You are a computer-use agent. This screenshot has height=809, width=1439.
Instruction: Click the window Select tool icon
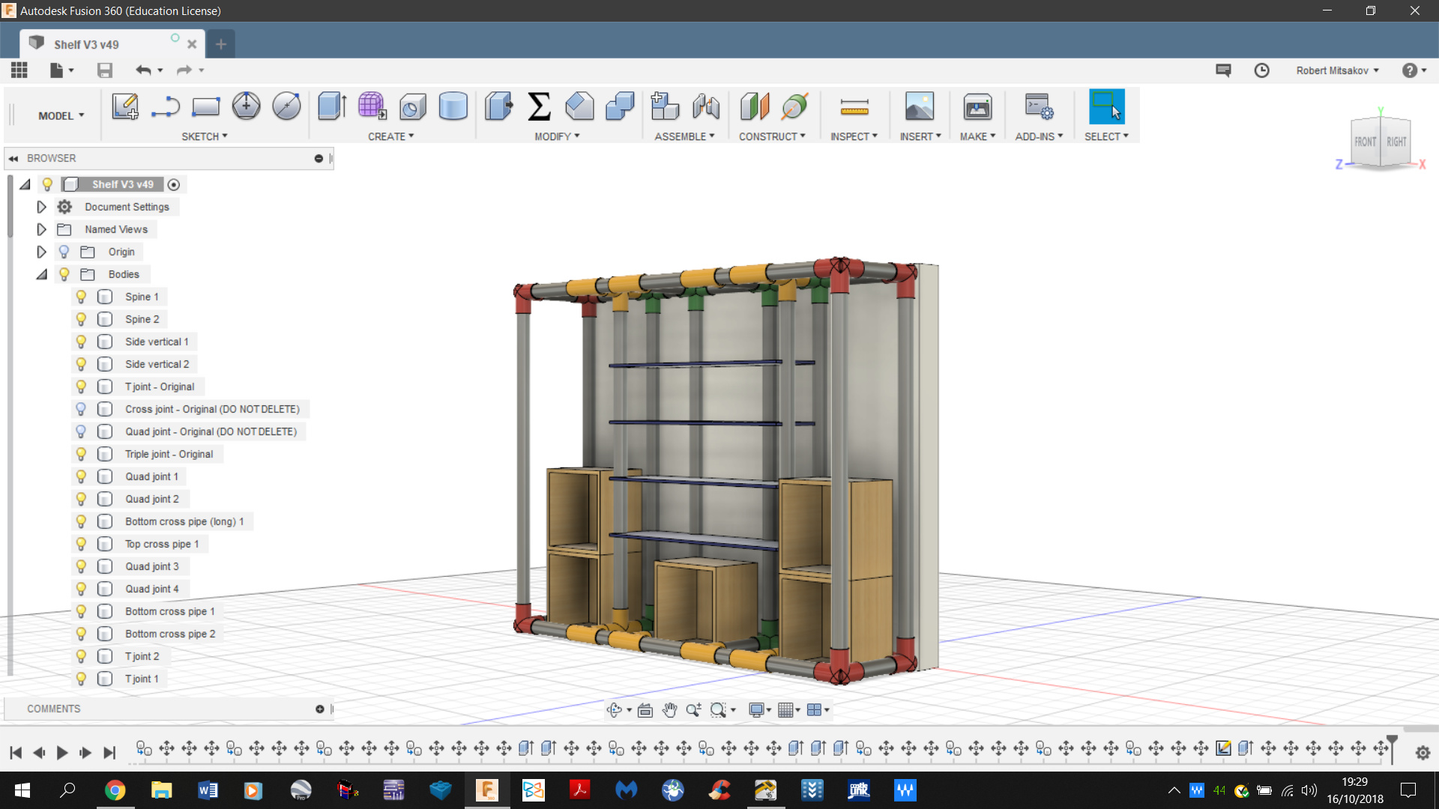[x=1106, y=106]
